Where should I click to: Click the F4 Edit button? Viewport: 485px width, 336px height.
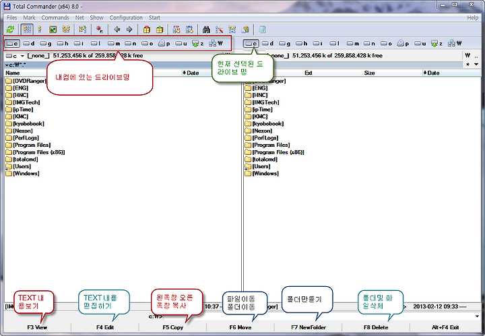coord(105,327)
